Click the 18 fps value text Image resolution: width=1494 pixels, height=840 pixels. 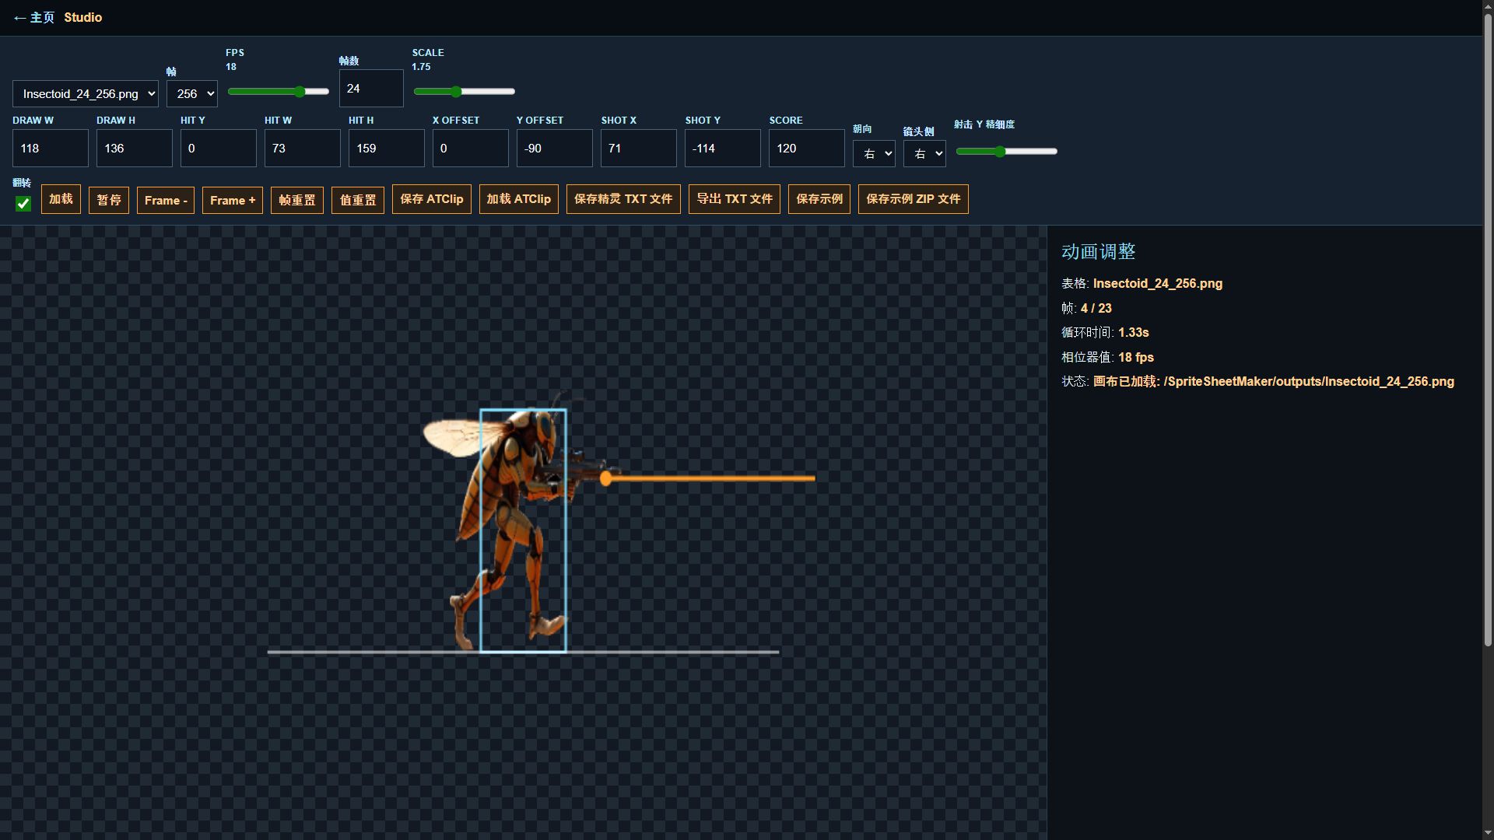coord(1136,357)
